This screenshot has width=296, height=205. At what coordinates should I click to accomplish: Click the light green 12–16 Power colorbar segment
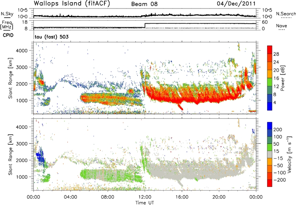click(x=270, y=82)
